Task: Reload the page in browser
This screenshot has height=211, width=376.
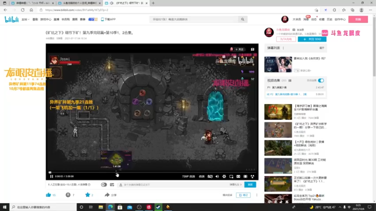Action: pyautogui.click(x=23, y=10)
